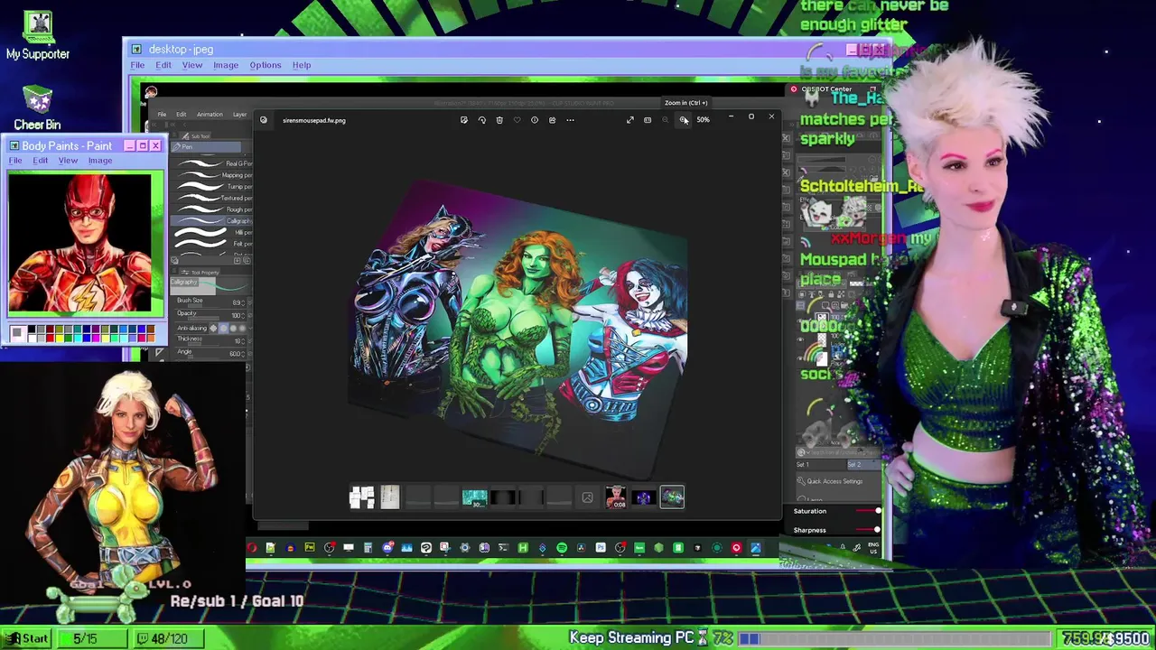Open Spotify from the inner taskbar
Viewport: 1156px width, 650px height.
pyautogui.click(x=562, y=548)
